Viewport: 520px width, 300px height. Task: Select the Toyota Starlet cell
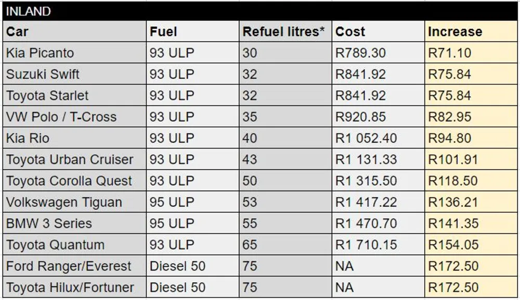click(x=74, y=96)
